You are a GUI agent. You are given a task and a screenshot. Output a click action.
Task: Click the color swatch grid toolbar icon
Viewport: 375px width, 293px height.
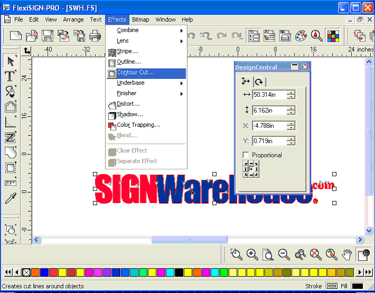[x=333, y=36]
